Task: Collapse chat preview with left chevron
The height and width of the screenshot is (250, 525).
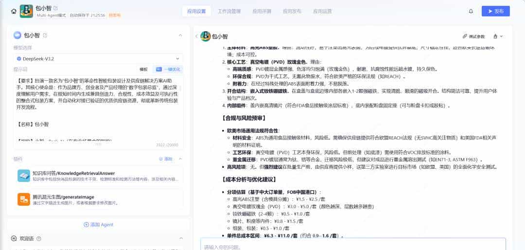Action: coord(196,36)
